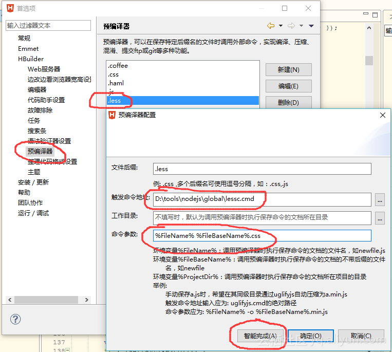Image resolution: width=392 pixels, height=352 pixels.
Task: Open the preferences page view menu triangle
Action: [311, 26]
